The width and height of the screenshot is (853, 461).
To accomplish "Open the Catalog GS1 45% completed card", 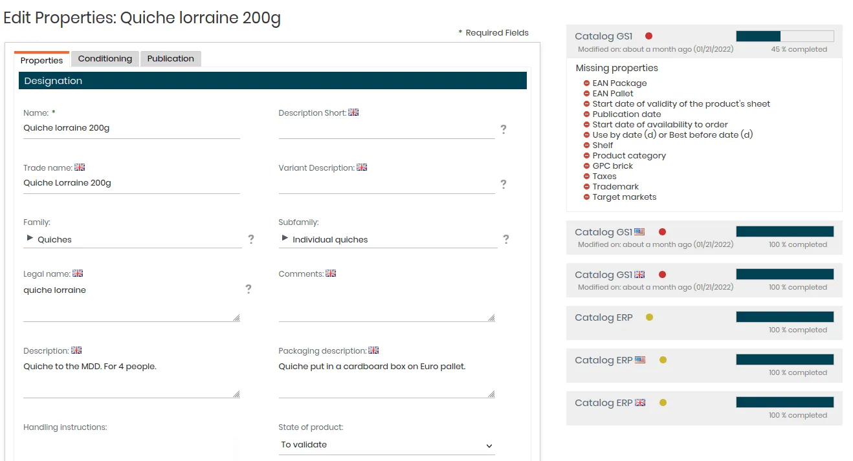I will [x=704, y=42].
